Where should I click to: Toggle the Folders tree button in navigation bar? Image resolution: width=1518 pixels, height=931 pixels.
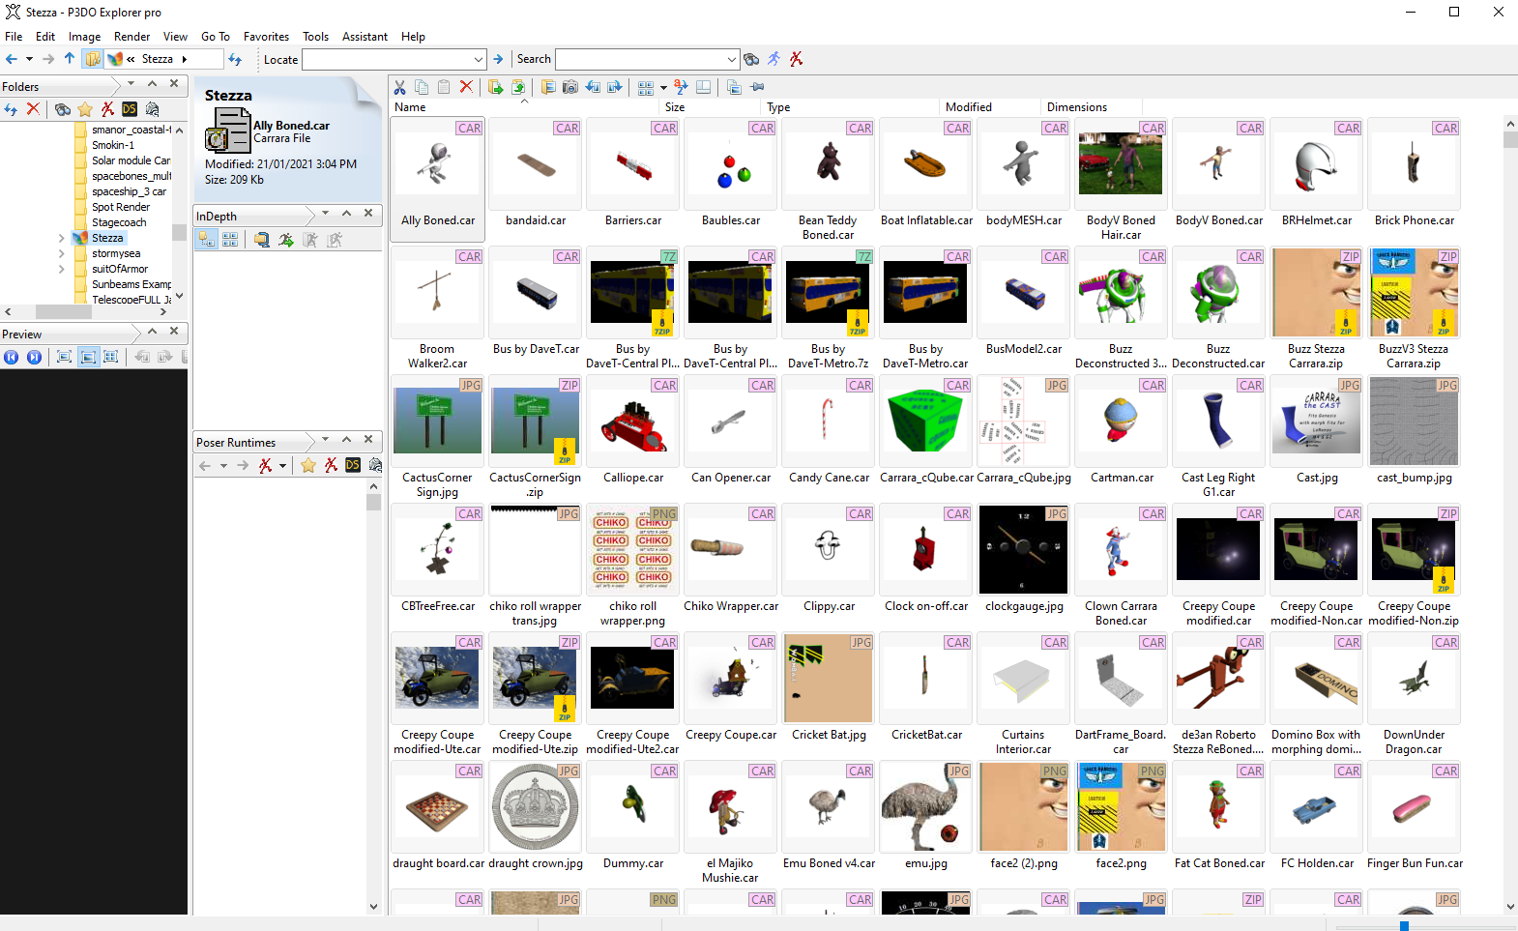[92, 59]
